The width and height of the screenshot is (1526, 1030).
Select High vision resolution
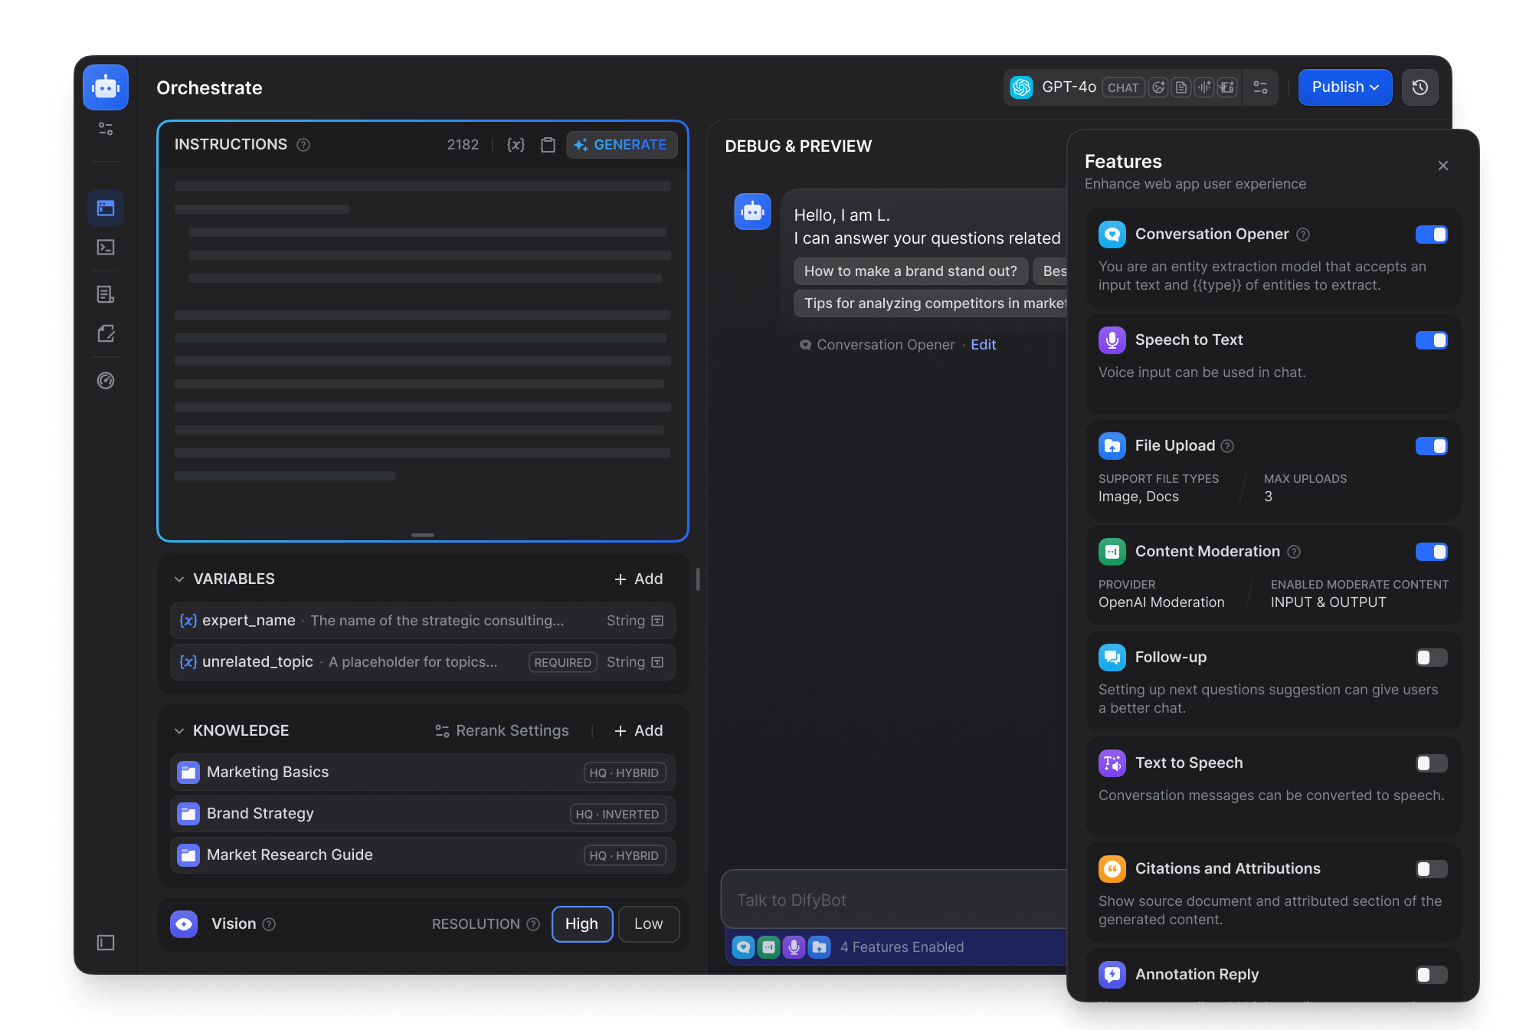581,924
